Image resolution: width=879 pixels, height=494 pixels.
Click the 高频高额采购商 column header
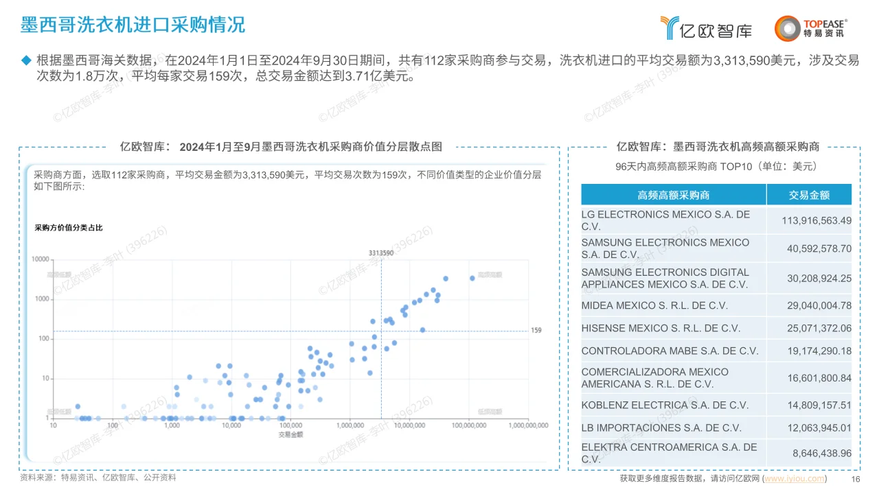pos(674,195)
